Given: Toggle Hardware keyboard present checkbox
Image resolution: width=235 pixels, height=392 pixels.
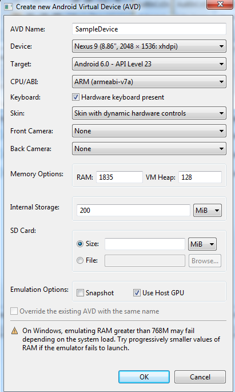Looking at the screenshot, I should pos(76,97).
